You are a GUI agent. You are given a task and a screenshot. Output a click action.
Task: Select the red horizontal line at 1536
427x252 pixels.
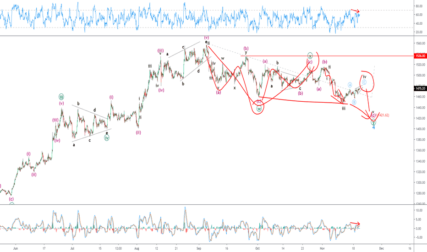pos(327,56)
